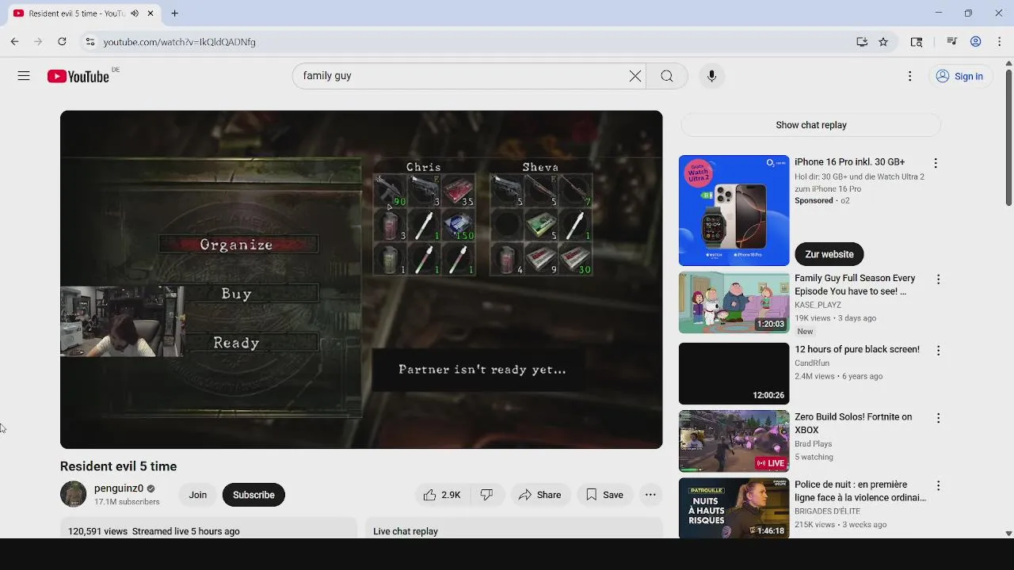Open Zero Build Solos Fortnite title

pyautogui.click(x=853, y=424)
